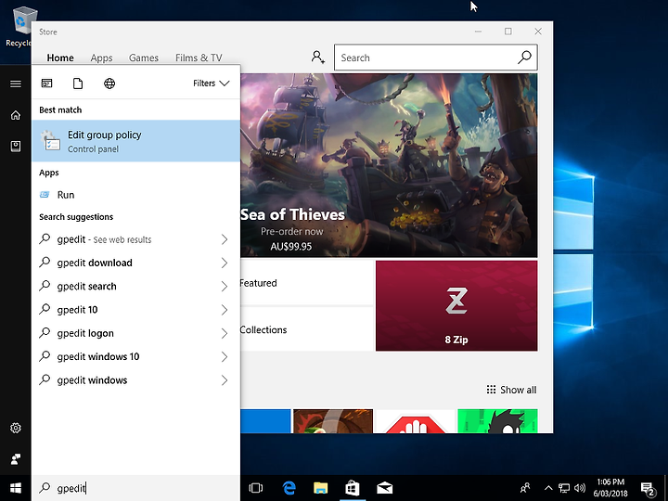668x501 pixels.
Task: Click the Windows Start button
Action: [16, 488]
